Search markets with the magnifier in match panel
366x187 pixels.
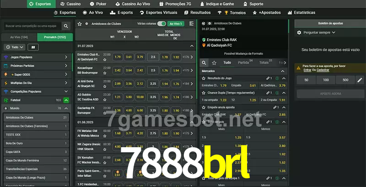pos(205,63)
